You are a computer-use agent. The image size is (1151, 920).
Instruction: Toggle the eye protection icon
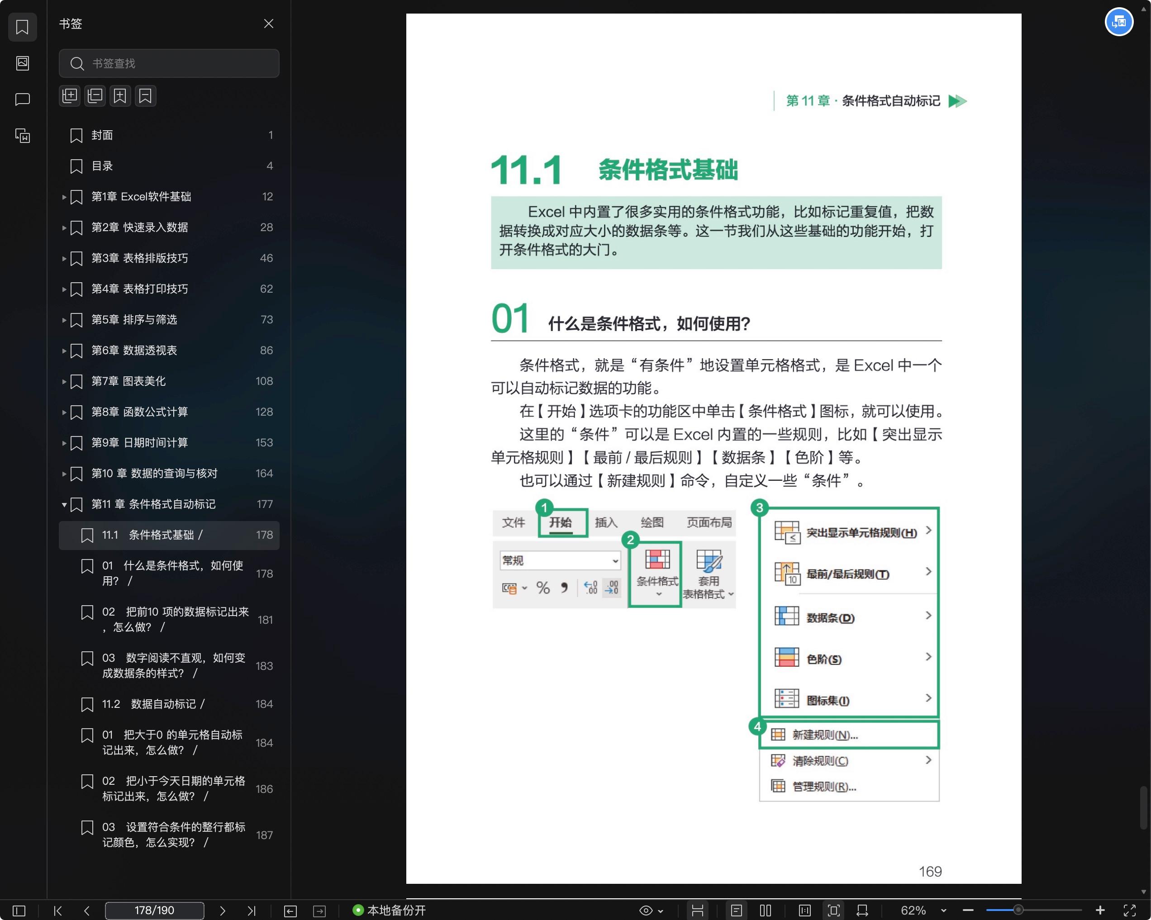coord(646,911)
